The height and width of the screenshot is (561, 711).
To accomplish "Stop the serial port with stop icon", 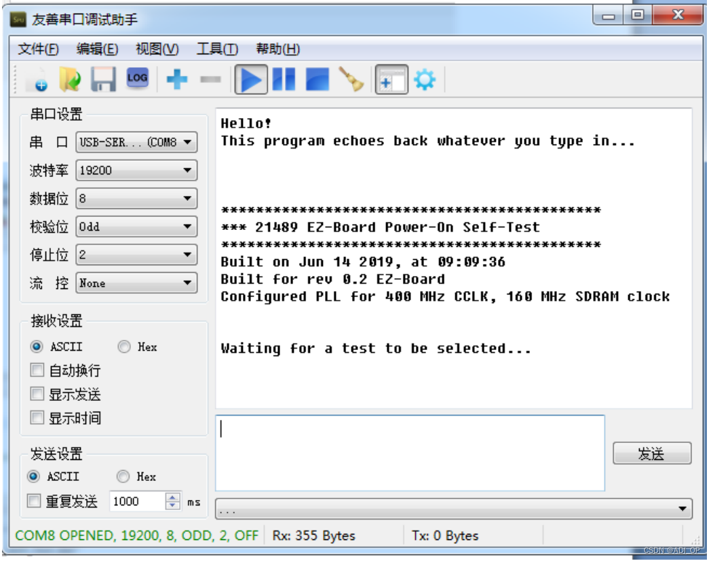I will (x=318, y=79).
